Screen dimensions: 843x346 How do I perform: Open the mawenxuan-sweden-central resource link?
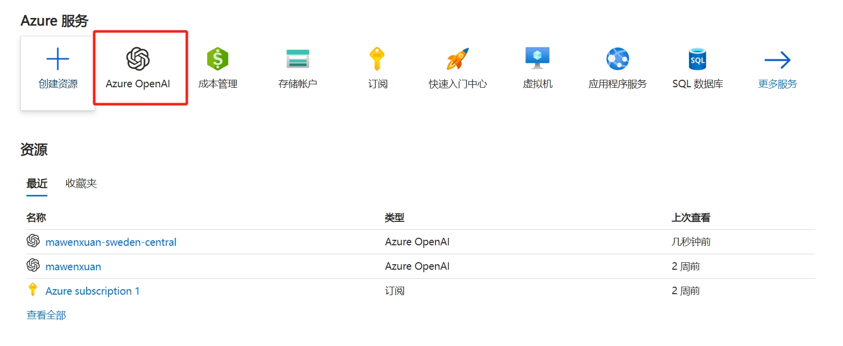(111, 242)
